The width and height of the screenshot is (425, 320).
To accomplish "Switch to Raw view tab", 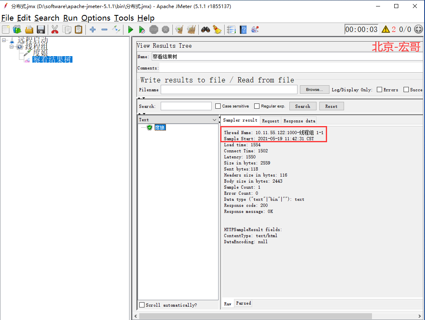I will 227,303.
